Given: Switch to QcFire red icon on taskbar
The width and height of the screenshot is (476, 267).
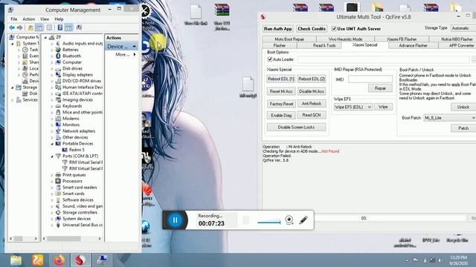Looking at the screenshot, I should point(80,260).
